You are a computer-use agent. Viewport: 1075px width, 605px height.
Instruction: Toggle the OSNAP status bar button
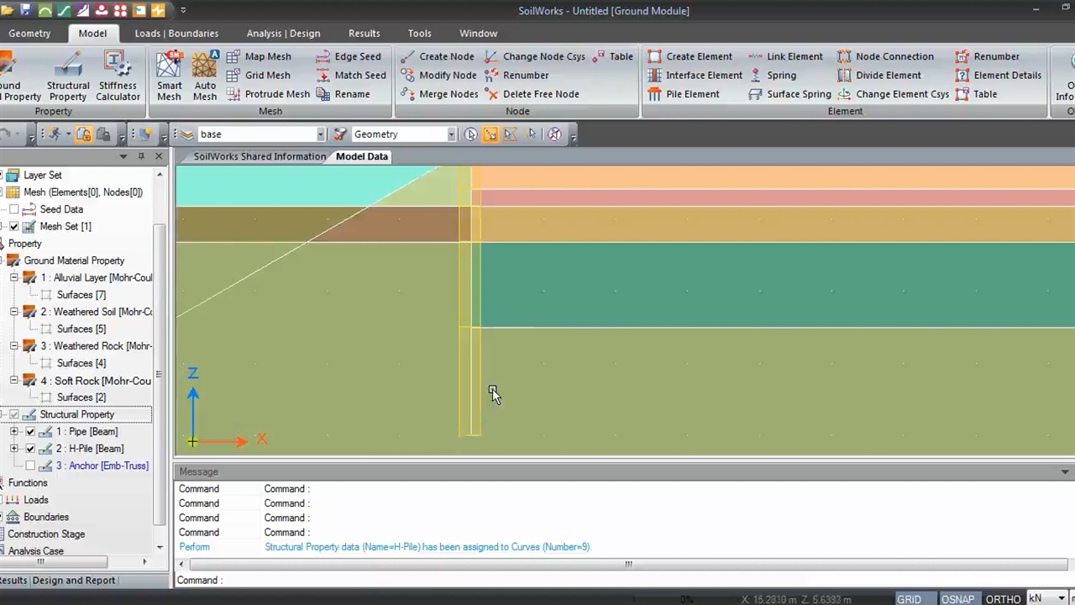click(x=957, y=599)
